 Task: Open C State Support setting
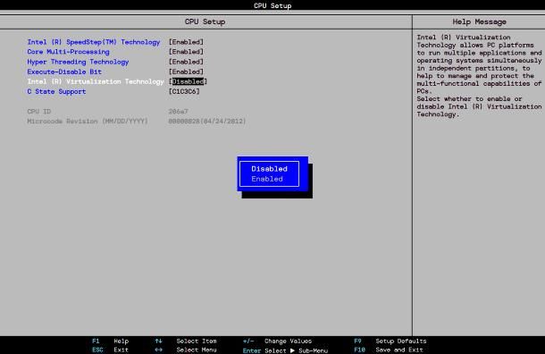point(56,91)
